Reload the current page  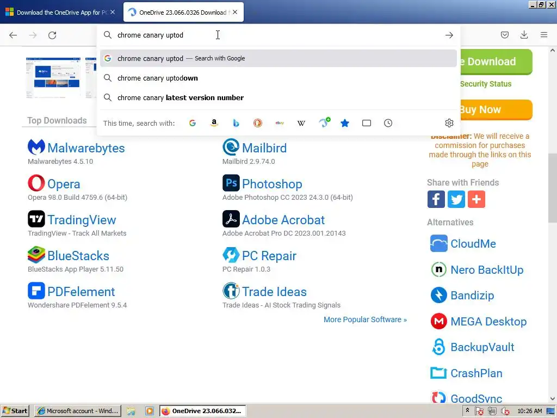(52, 35)
